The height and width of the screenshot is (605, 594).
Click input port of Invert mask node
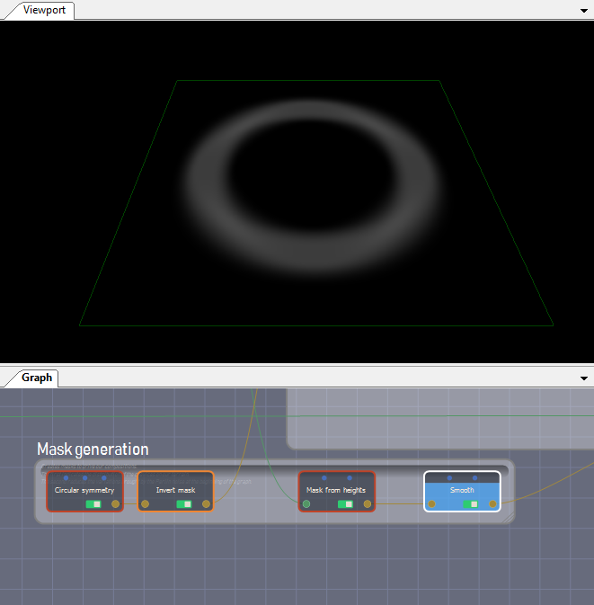[145, 504]
